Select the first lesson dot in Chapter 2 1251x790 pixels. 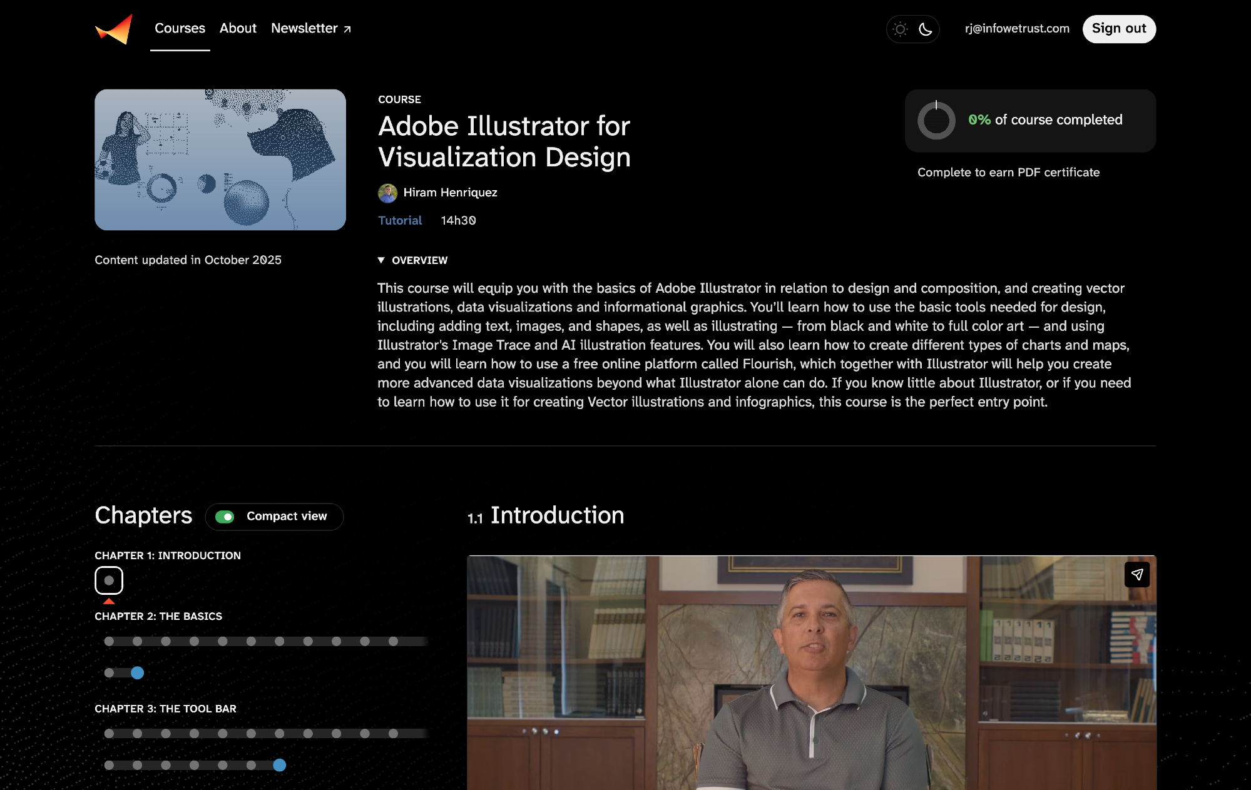coord(109,641)
